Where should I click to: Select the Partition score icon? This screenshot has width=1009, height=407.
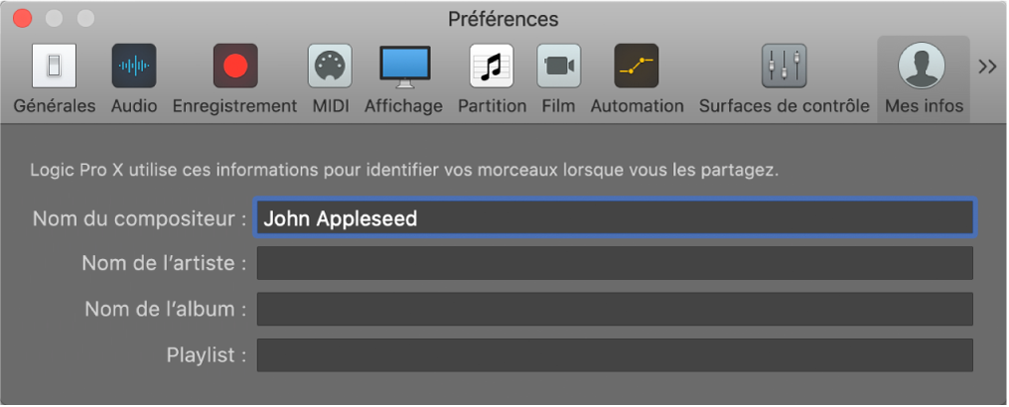click(492, 68)
